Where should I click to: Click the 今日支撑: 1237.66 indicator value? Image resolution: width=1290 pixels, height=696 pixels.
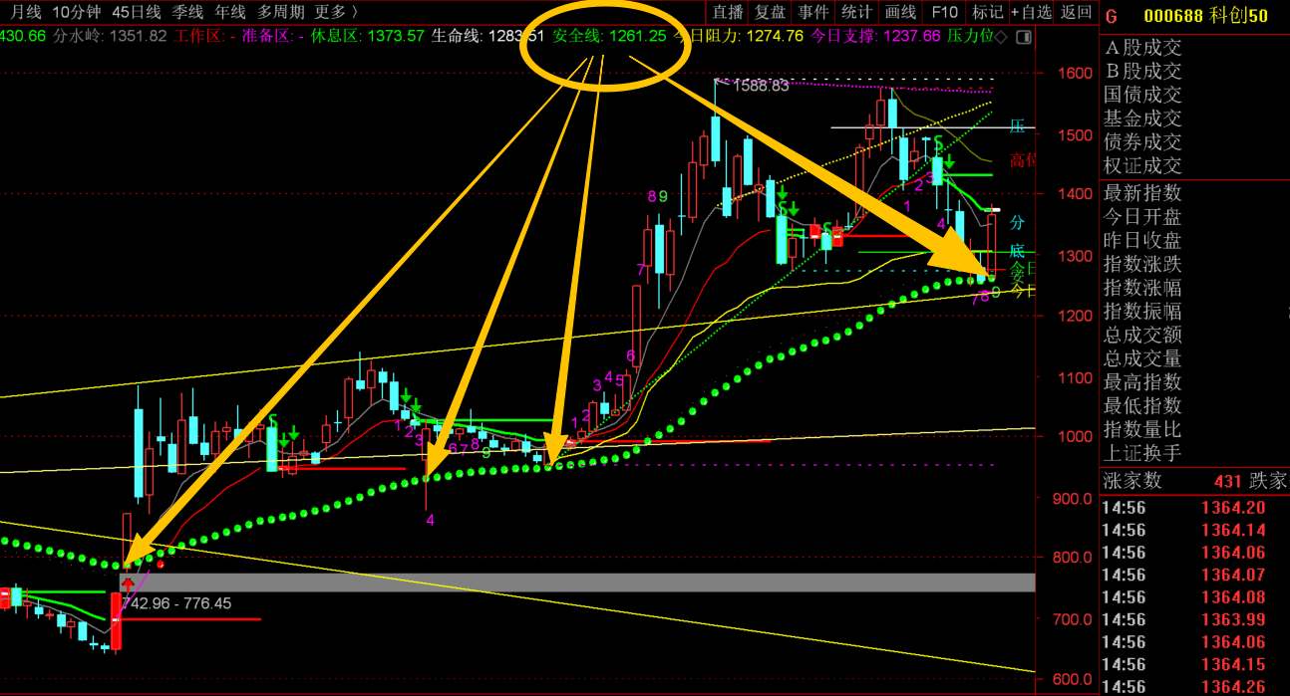pyautogui.click(x=875, y=37)
